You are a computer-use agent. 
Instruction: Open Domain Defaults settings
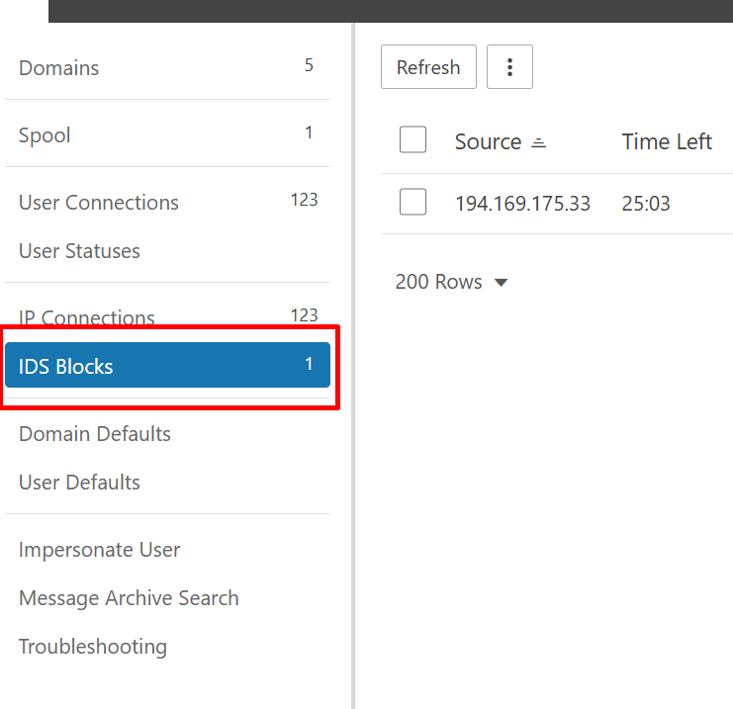click(x=95, y=434)
